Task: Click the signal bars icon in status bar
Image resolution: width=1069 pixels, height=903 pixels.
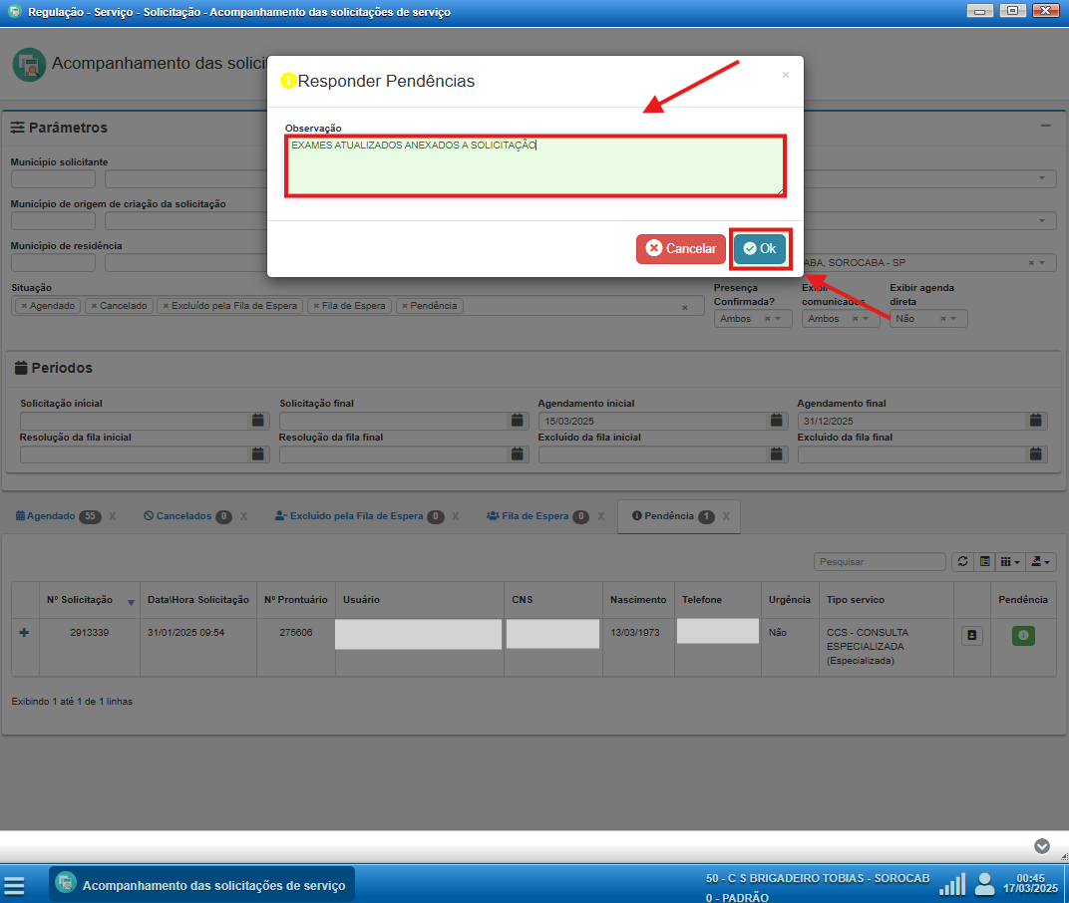Action: pos(953,883)
